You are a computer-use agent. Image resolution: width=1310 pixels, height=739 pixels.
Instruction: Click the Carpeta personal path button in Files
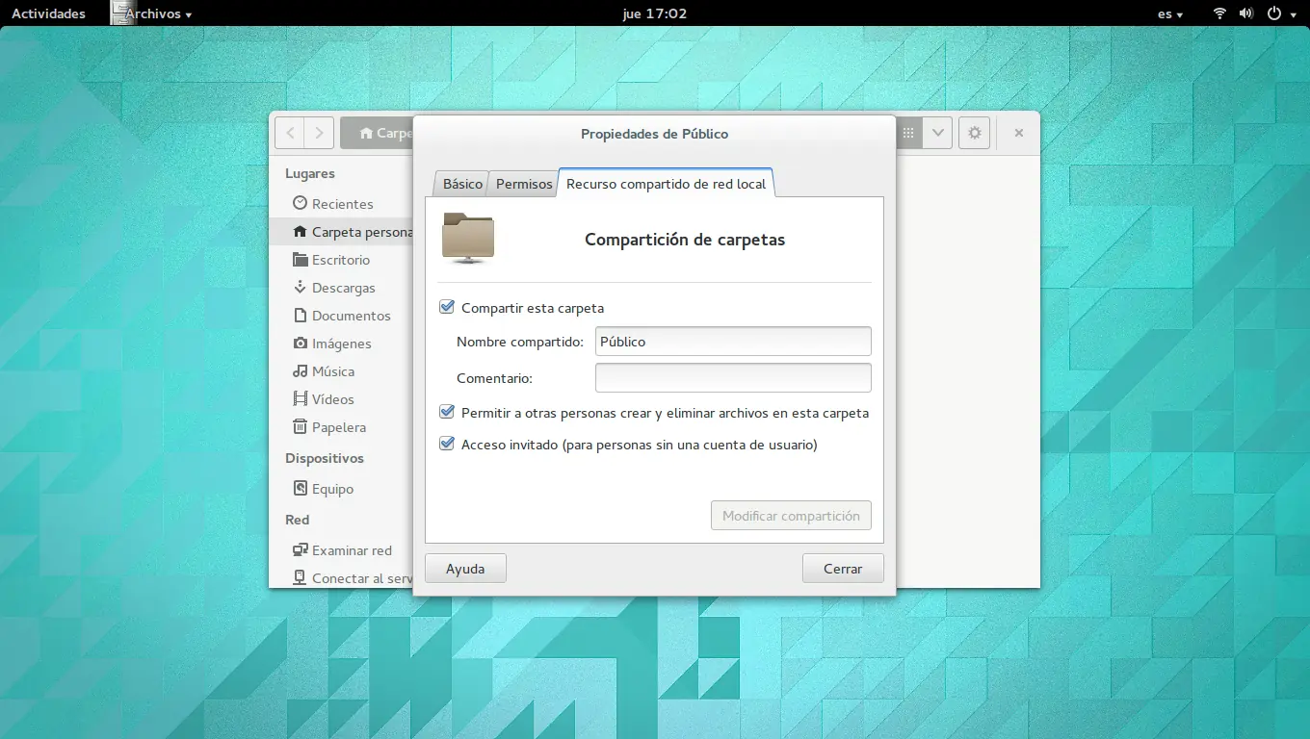click(x=378, y=133)
